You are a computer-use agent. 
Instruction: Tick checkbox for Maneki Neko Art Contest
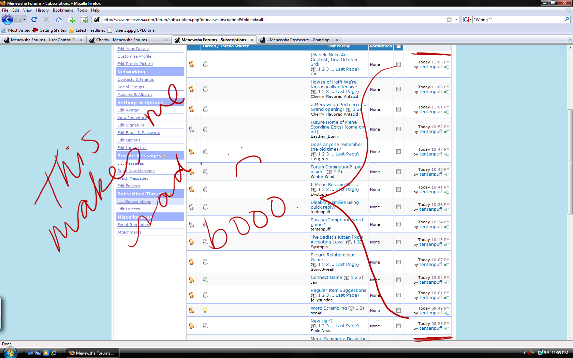pos(398,64)
